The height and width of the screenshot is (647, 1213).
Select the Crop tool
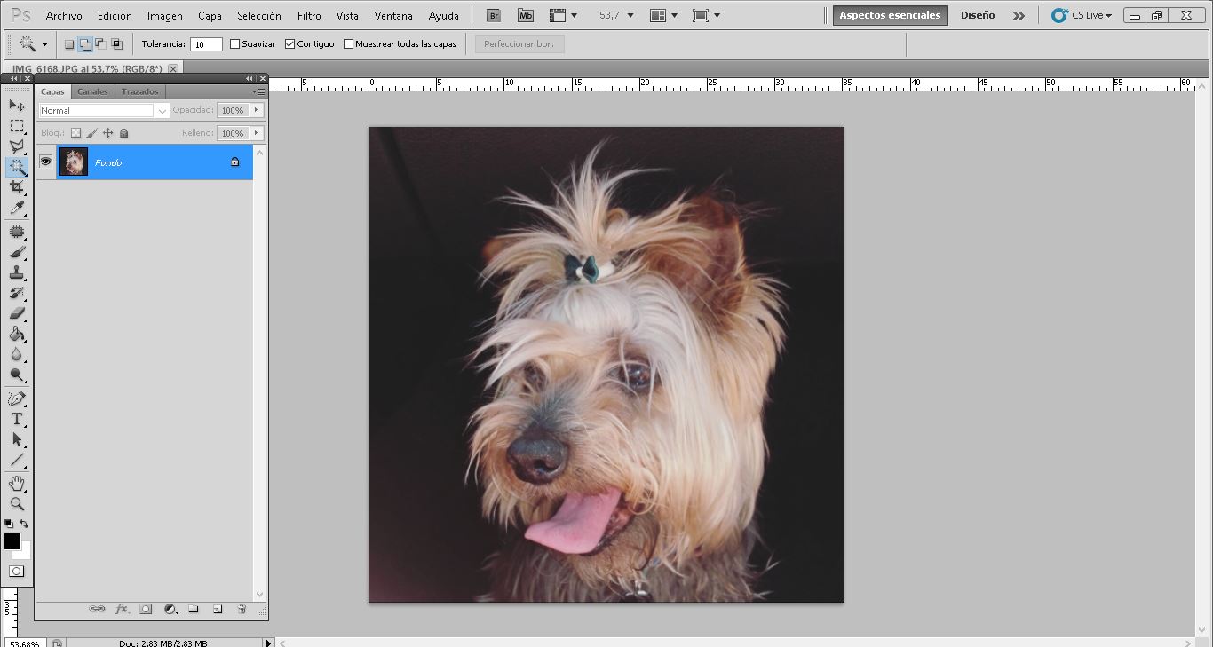click(x=17, y=187)
